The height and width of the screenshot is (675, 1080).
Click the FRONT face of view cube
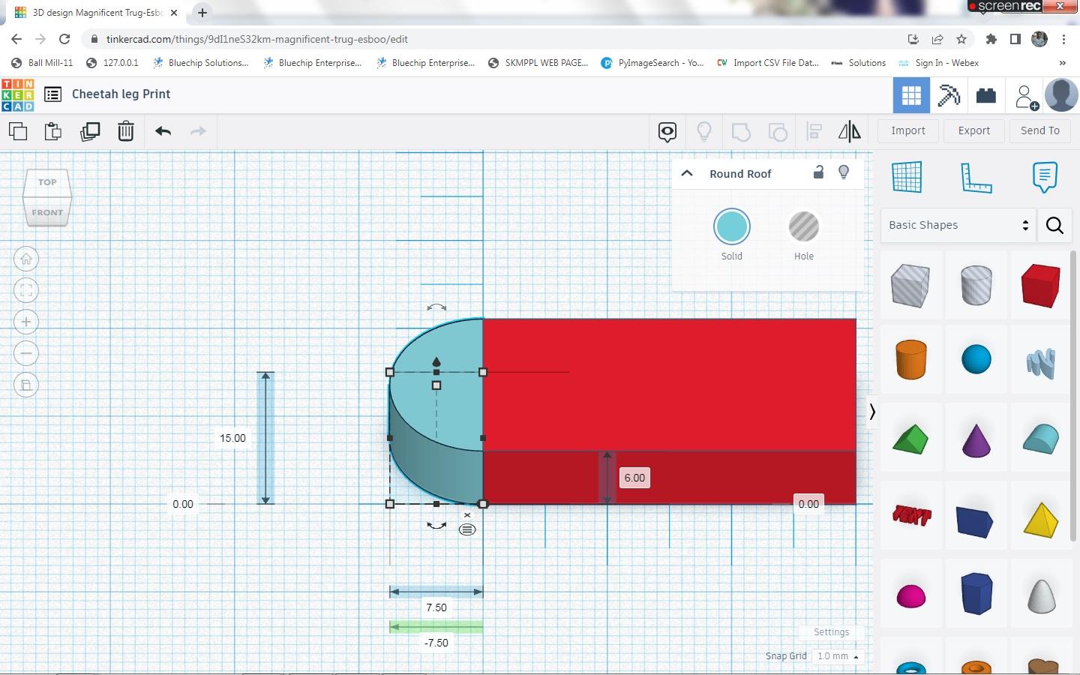[x=47, y=212]
